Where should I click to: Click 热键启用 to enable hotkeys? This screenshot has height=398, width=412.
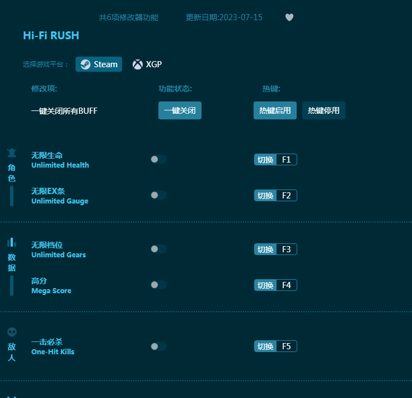tap(275, 110)
